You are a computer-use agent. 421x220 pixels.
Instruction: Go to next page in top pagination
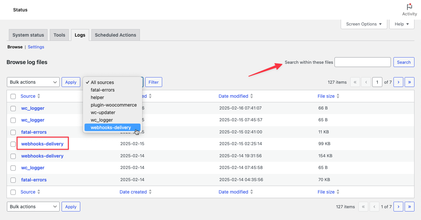coord(398,82)
